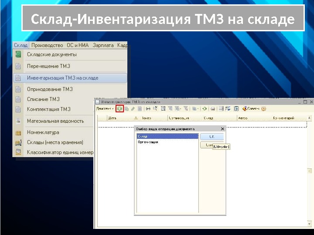
Task: Click the document icon beside Оприходование ТМЗ
Action: [18, 89]
